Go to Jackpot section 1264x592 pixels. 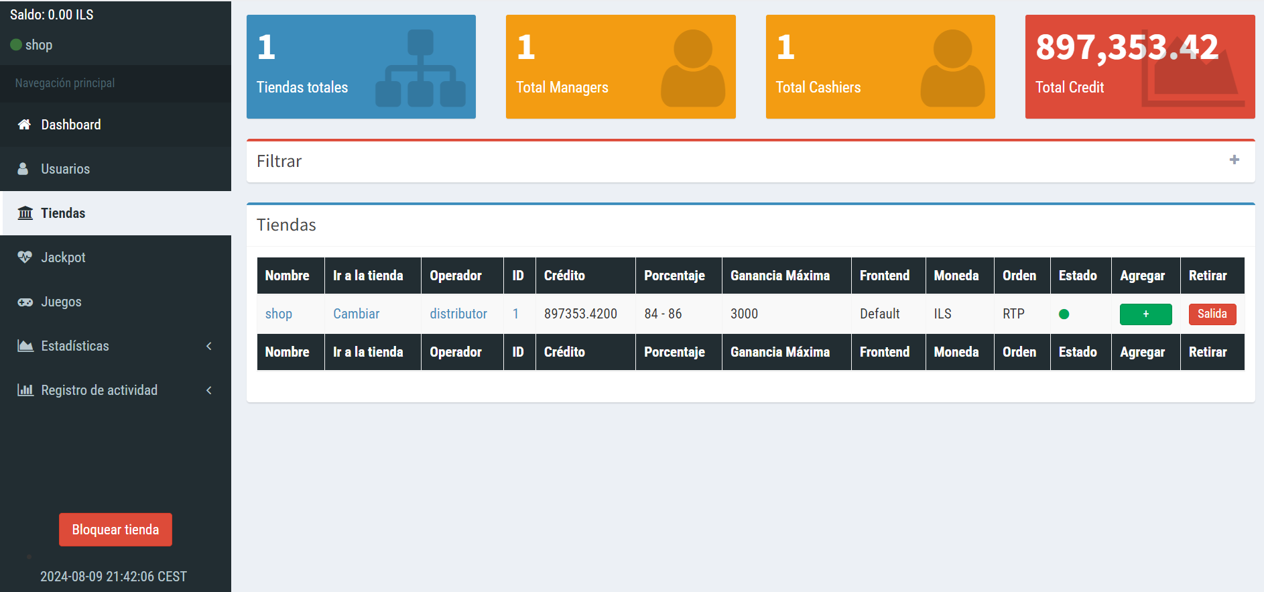115,257
